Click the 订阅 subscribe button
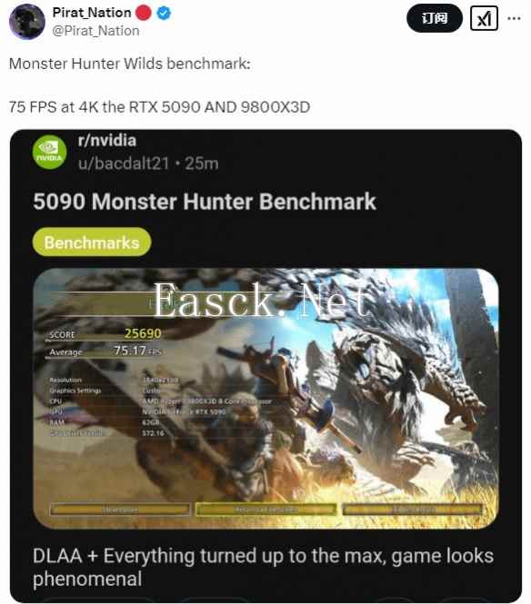The width and height of the screenshot is (531, 604). click(x=435, y=18)
